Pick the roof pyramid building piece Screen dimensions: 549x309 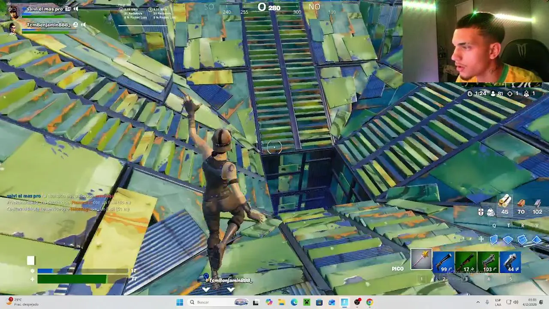click(x=537, y=239)
